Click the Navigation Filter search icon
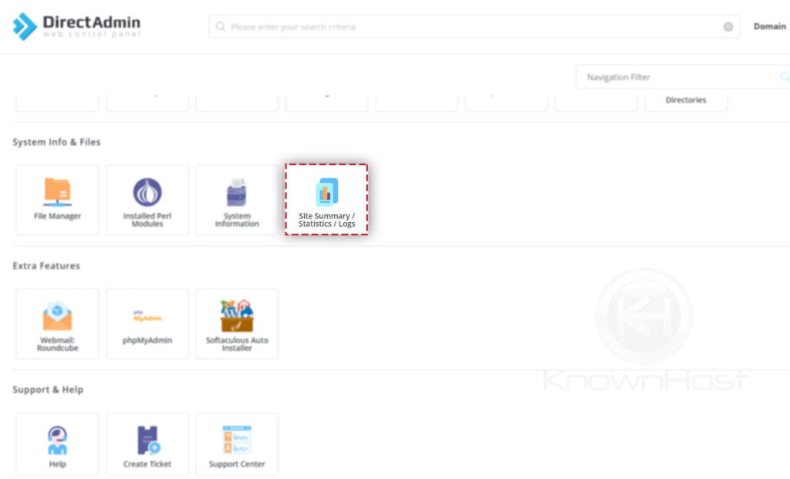This screenshot has width=790, height=479. [x=785, y=76]
